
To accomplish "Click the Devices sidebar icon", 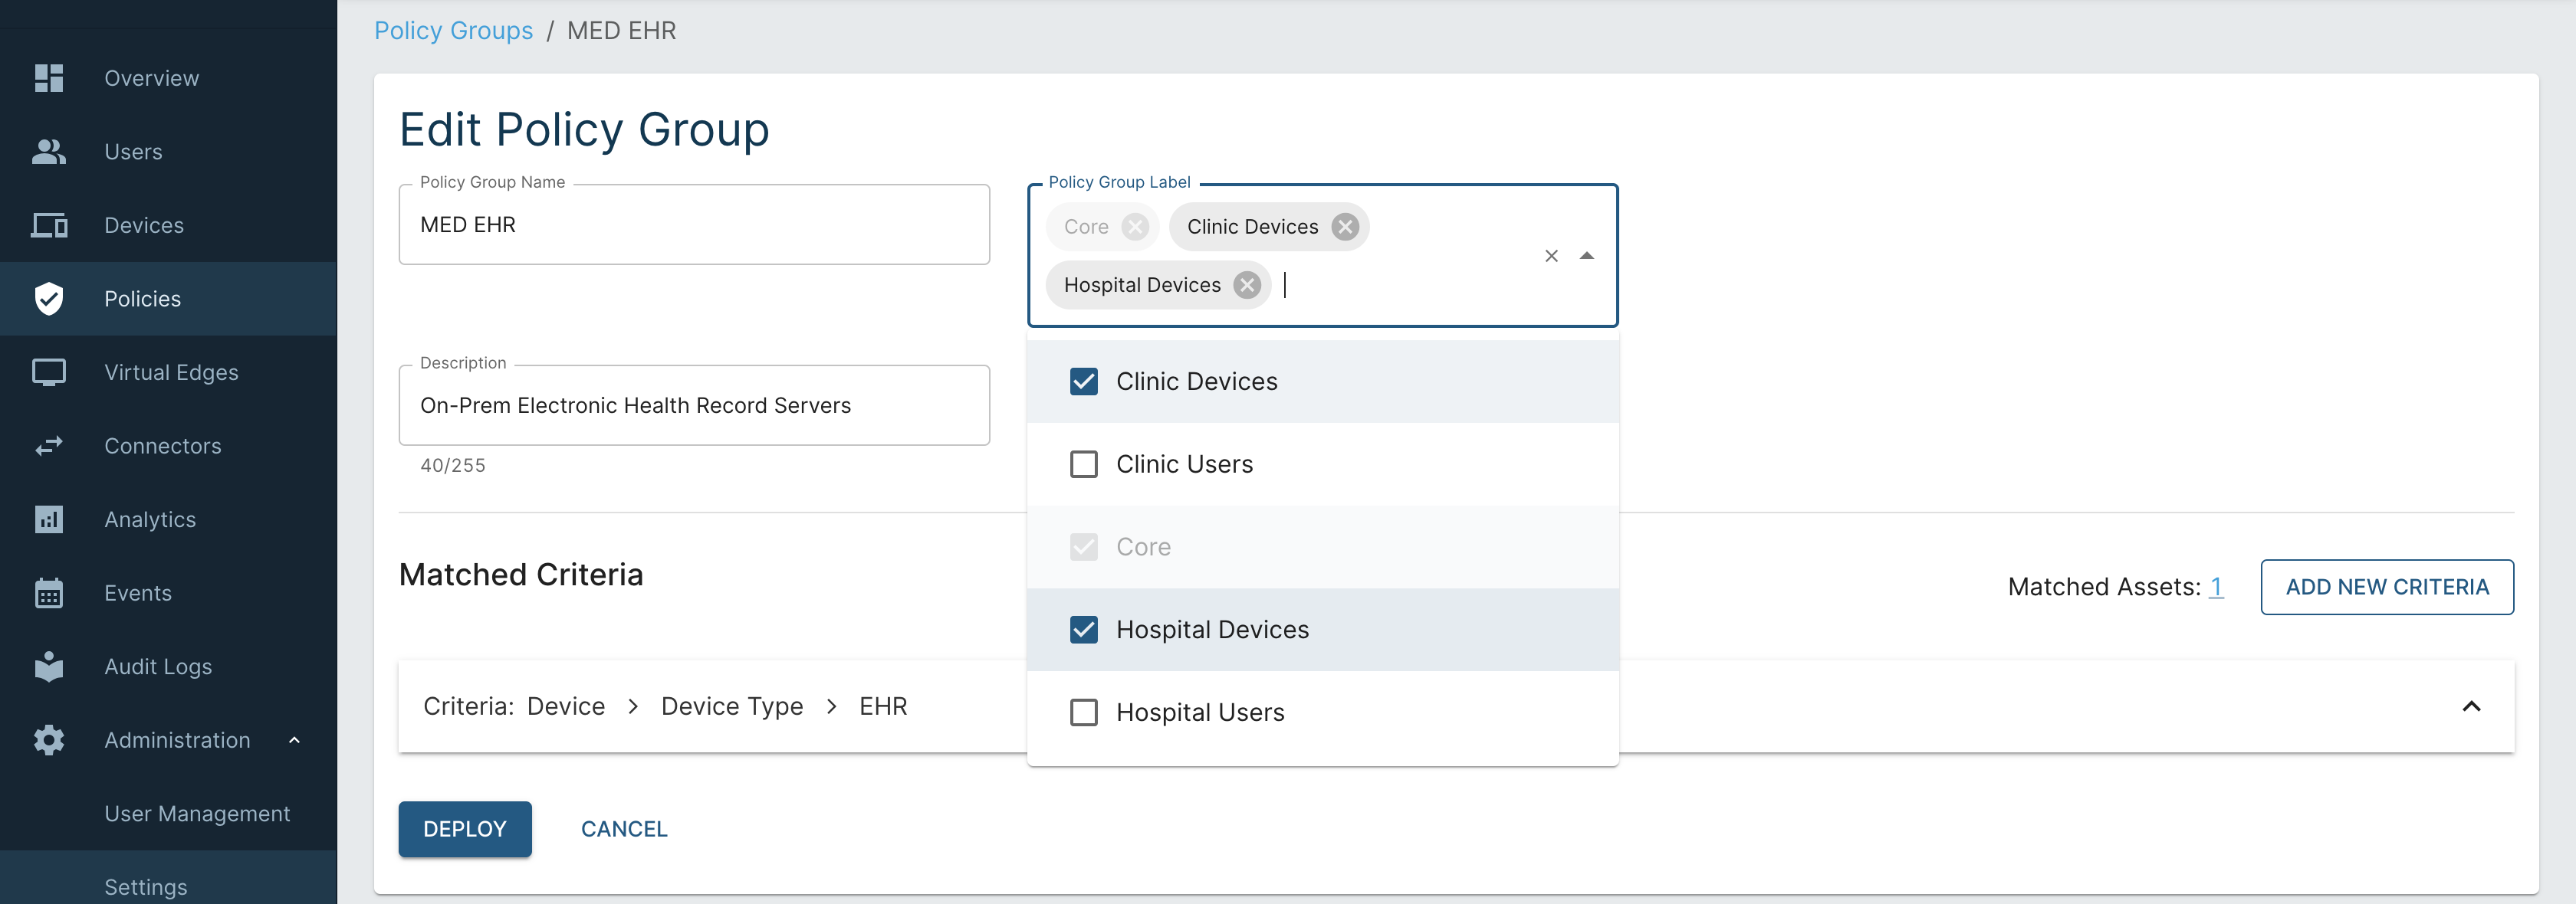I will tap(48, 226).
